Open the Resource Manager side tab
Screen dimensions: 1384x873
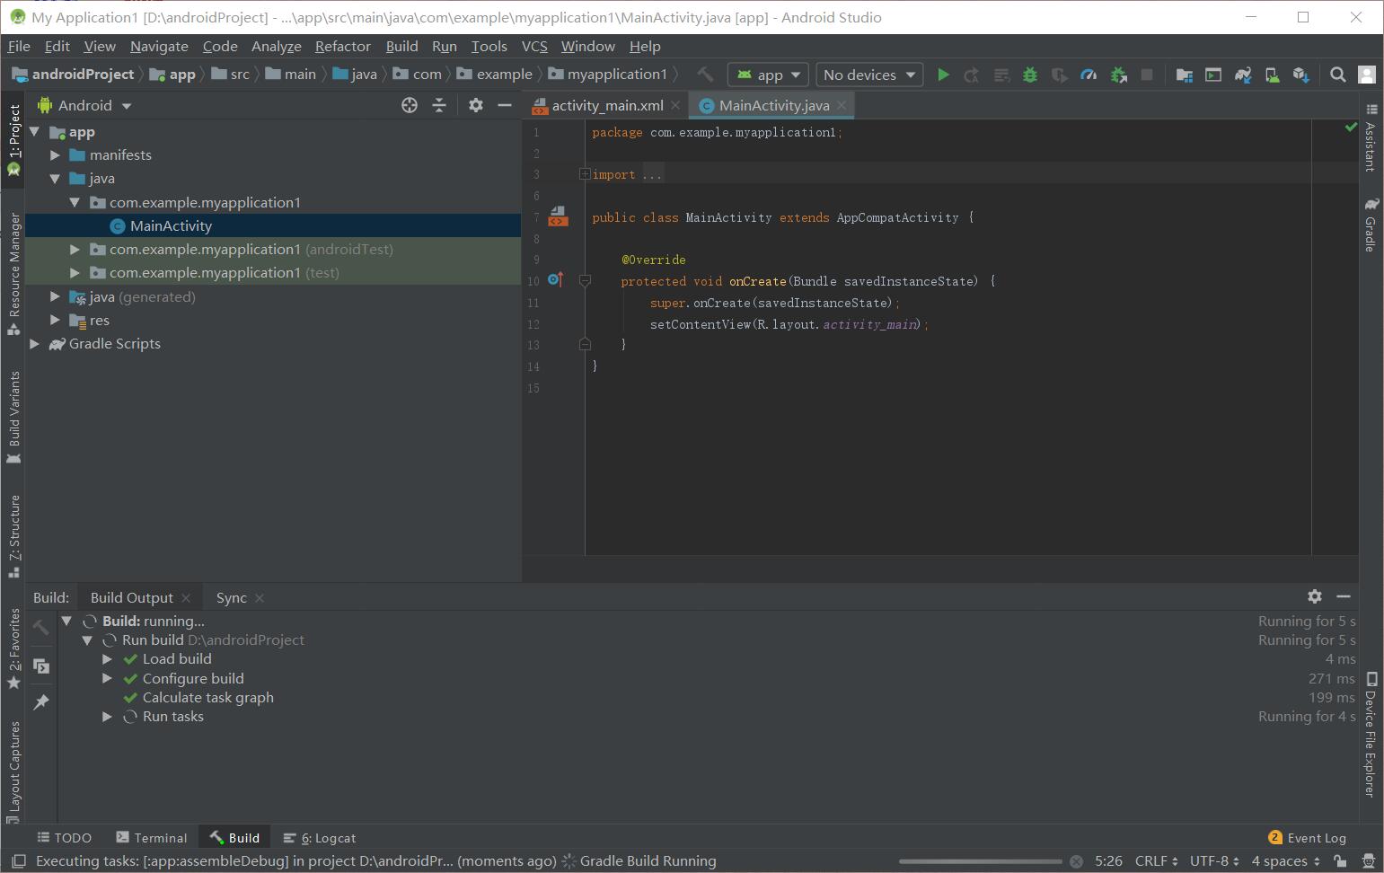coord(13,274)
